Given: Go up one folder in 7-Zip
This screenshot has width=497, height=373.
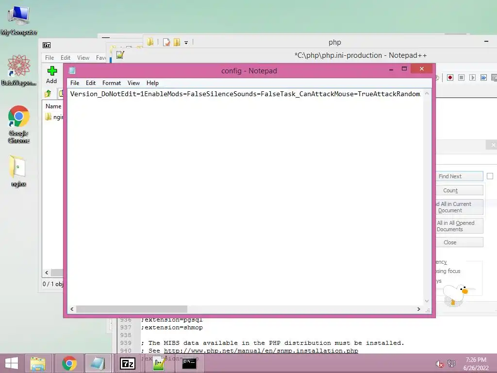Looking at the screenshot, I should 48,94.
